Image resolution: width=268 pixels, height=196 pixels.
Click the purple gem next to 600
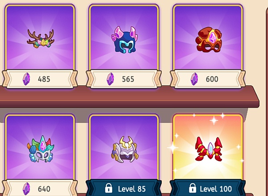point(194,79)
